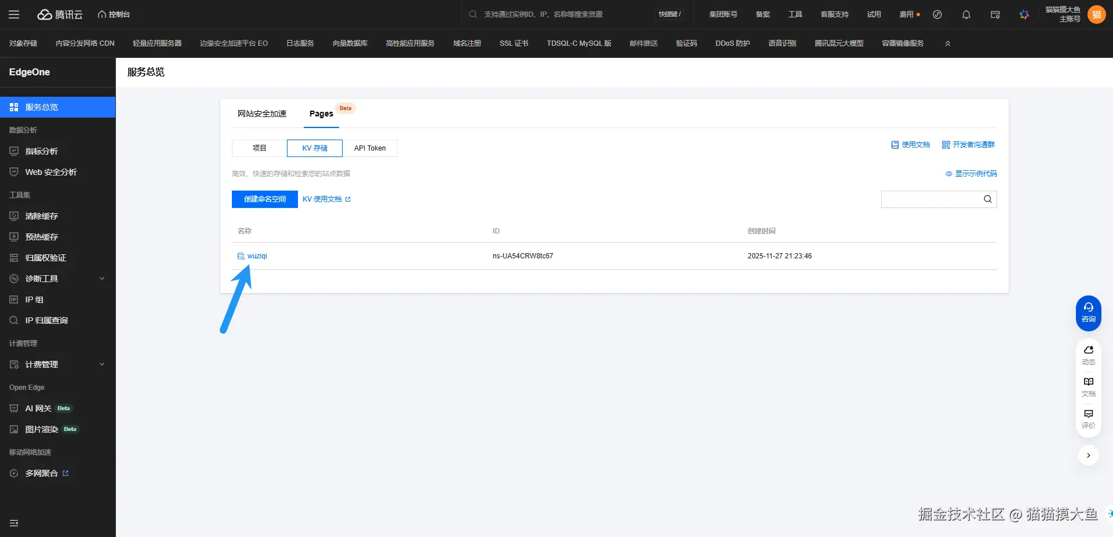Open the 工具 menu
The image size is (1113, 537).
[x=795, y=14]
